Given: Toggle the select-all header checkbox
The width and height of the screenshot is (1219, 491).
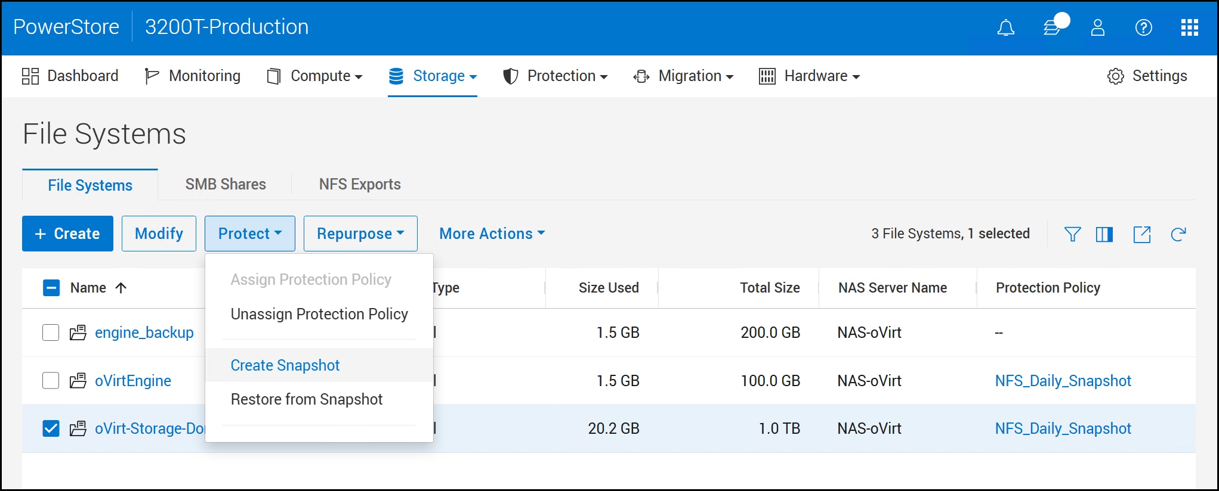Looking at the screenshot, I should click(51, 288).
